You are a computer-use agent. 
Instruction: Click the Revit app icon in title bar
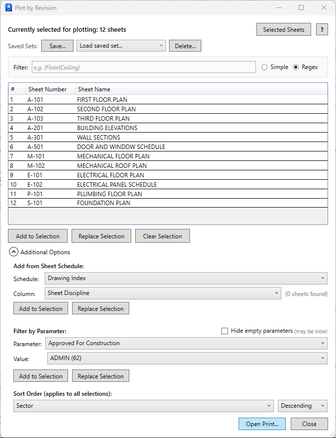pos(8,8)
